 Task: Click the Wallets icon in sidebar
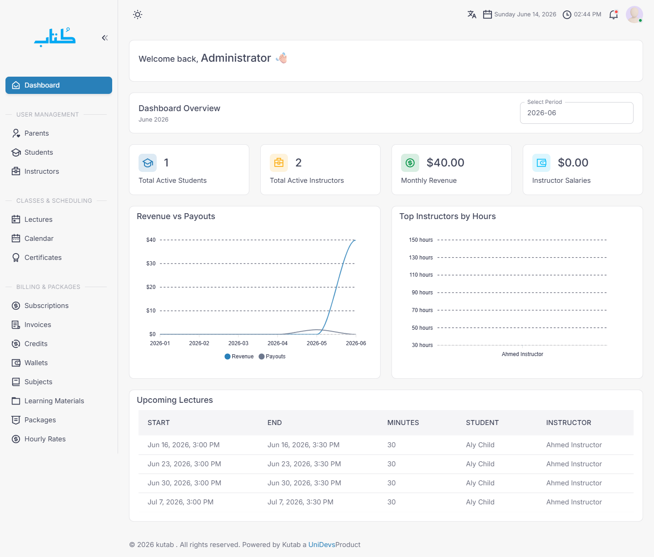(x=16, y=363)
